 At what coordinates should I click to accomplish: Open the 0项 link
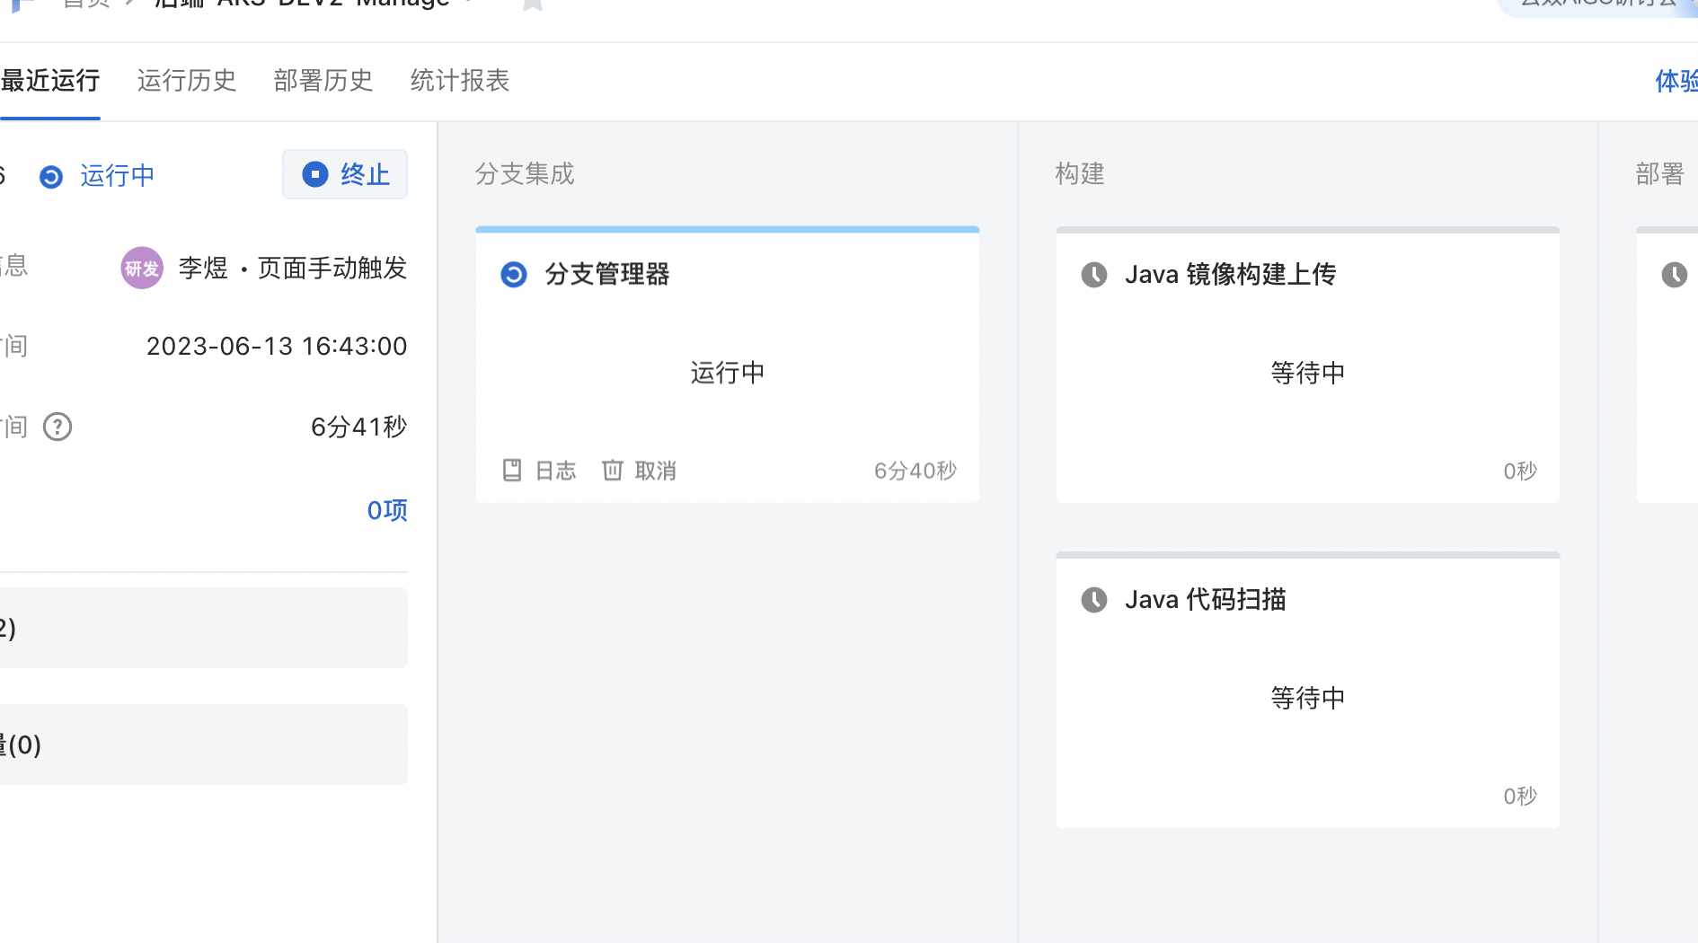point(387,510)
